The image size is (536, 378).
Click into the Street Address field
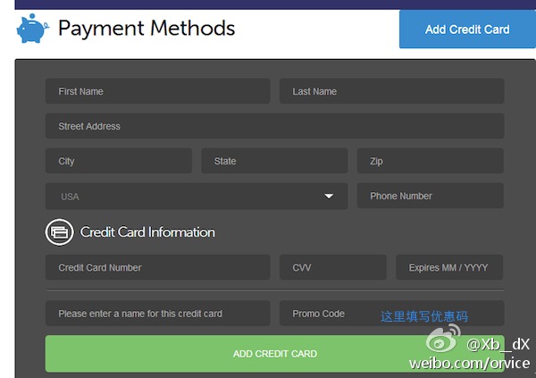[x=274, y=126]
